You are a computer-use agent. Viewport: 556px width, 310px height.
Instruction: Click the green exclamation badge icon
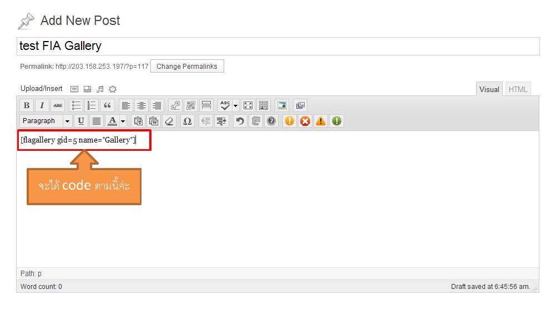(x=336, y=121)
